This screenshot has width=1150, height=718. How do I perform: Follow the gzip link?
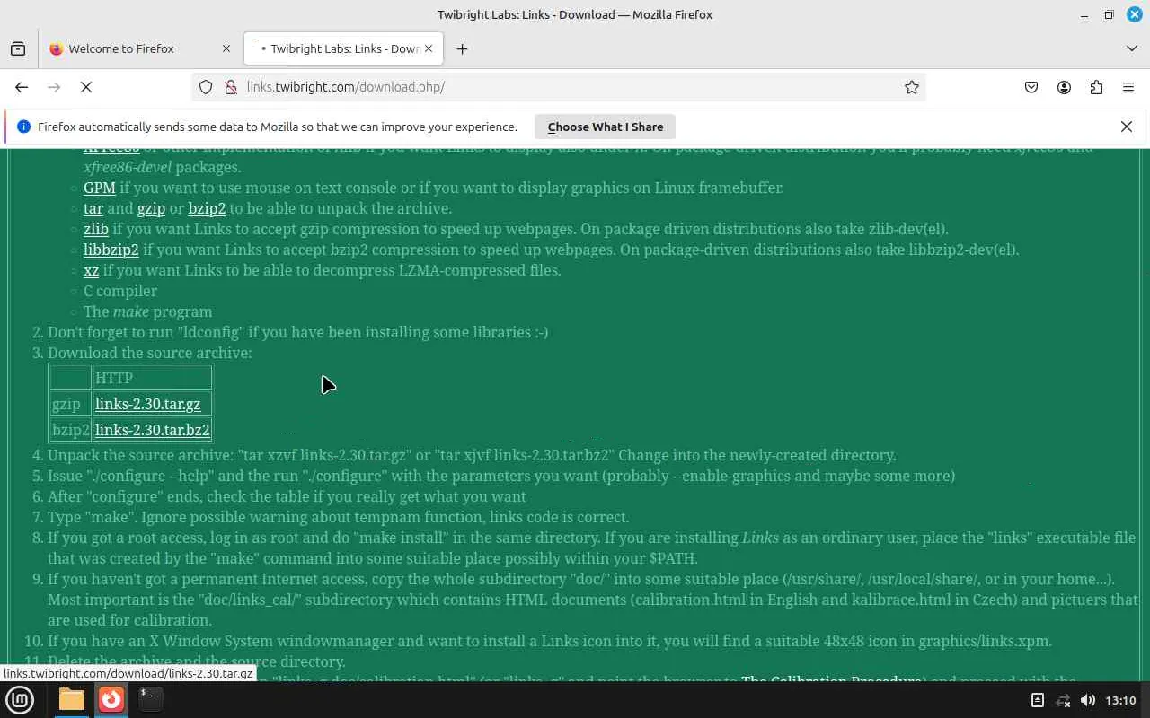click(151, 208)
